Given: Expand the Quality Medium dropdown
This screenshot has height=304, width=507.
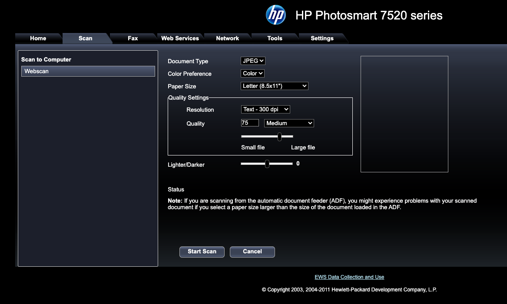Looking at the screenshot, I should pos(289,123).
